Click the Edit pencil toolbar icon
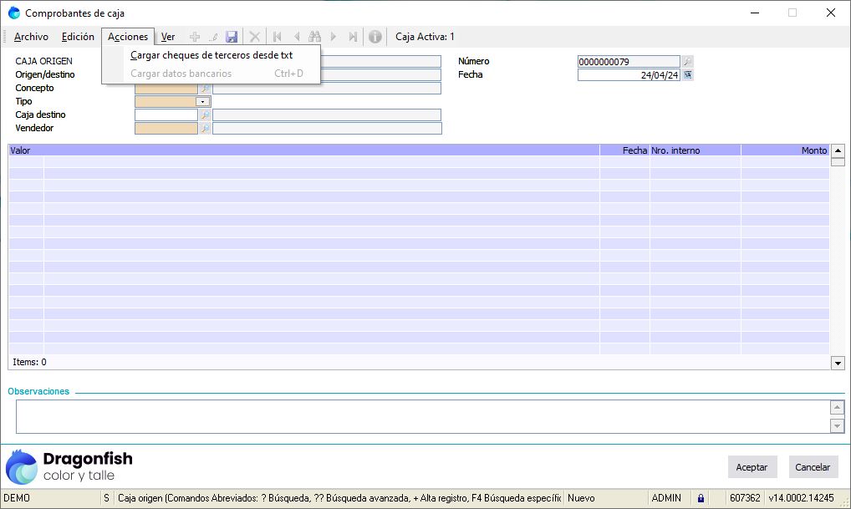851x509 pixels. click(x=213, y=37)
